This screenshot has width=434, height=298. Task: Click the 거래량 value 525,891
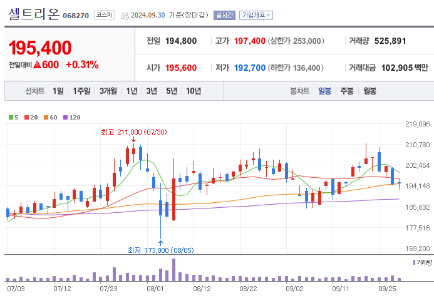(x=390, y=41)
